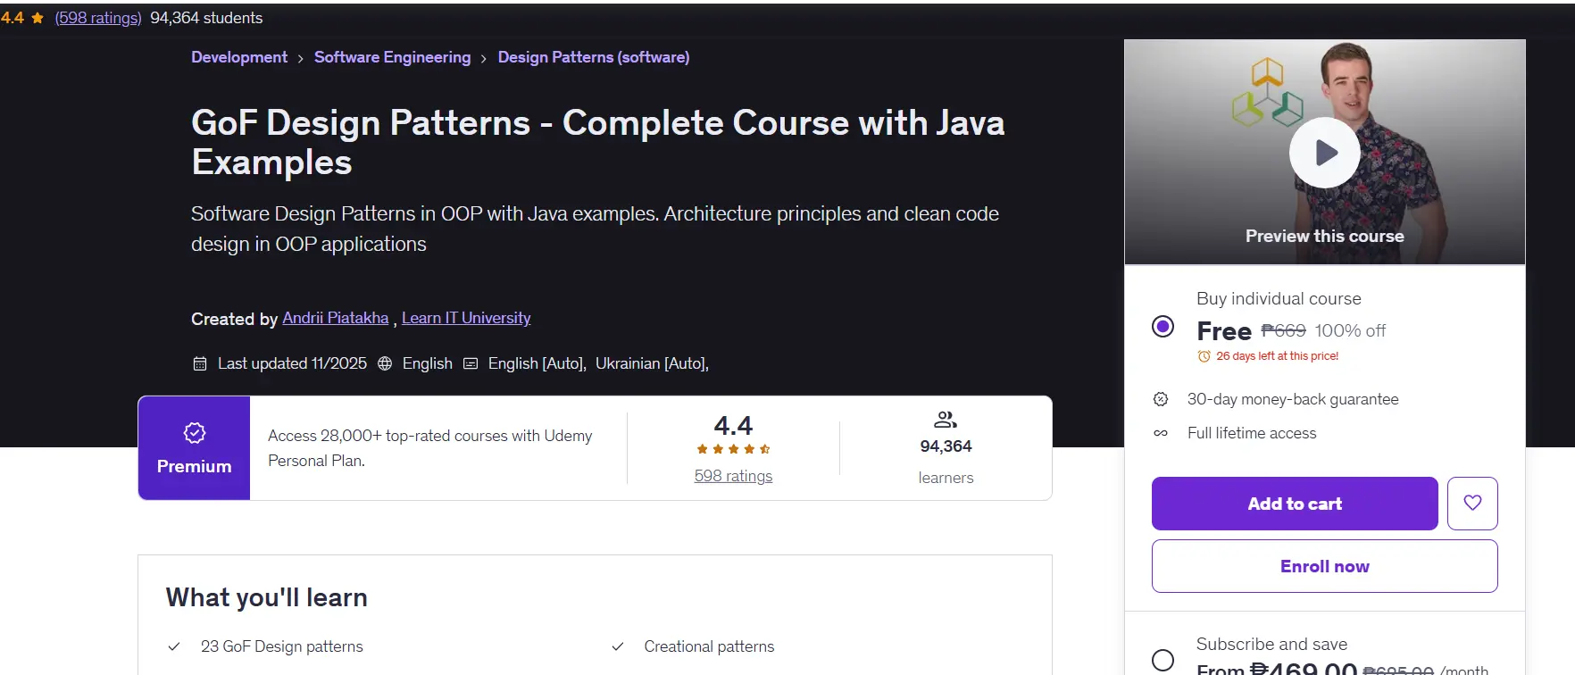Click the calendar icon beside Last updated
The height and width of the screenshot is (675, 1575).
tap(200, 363)
